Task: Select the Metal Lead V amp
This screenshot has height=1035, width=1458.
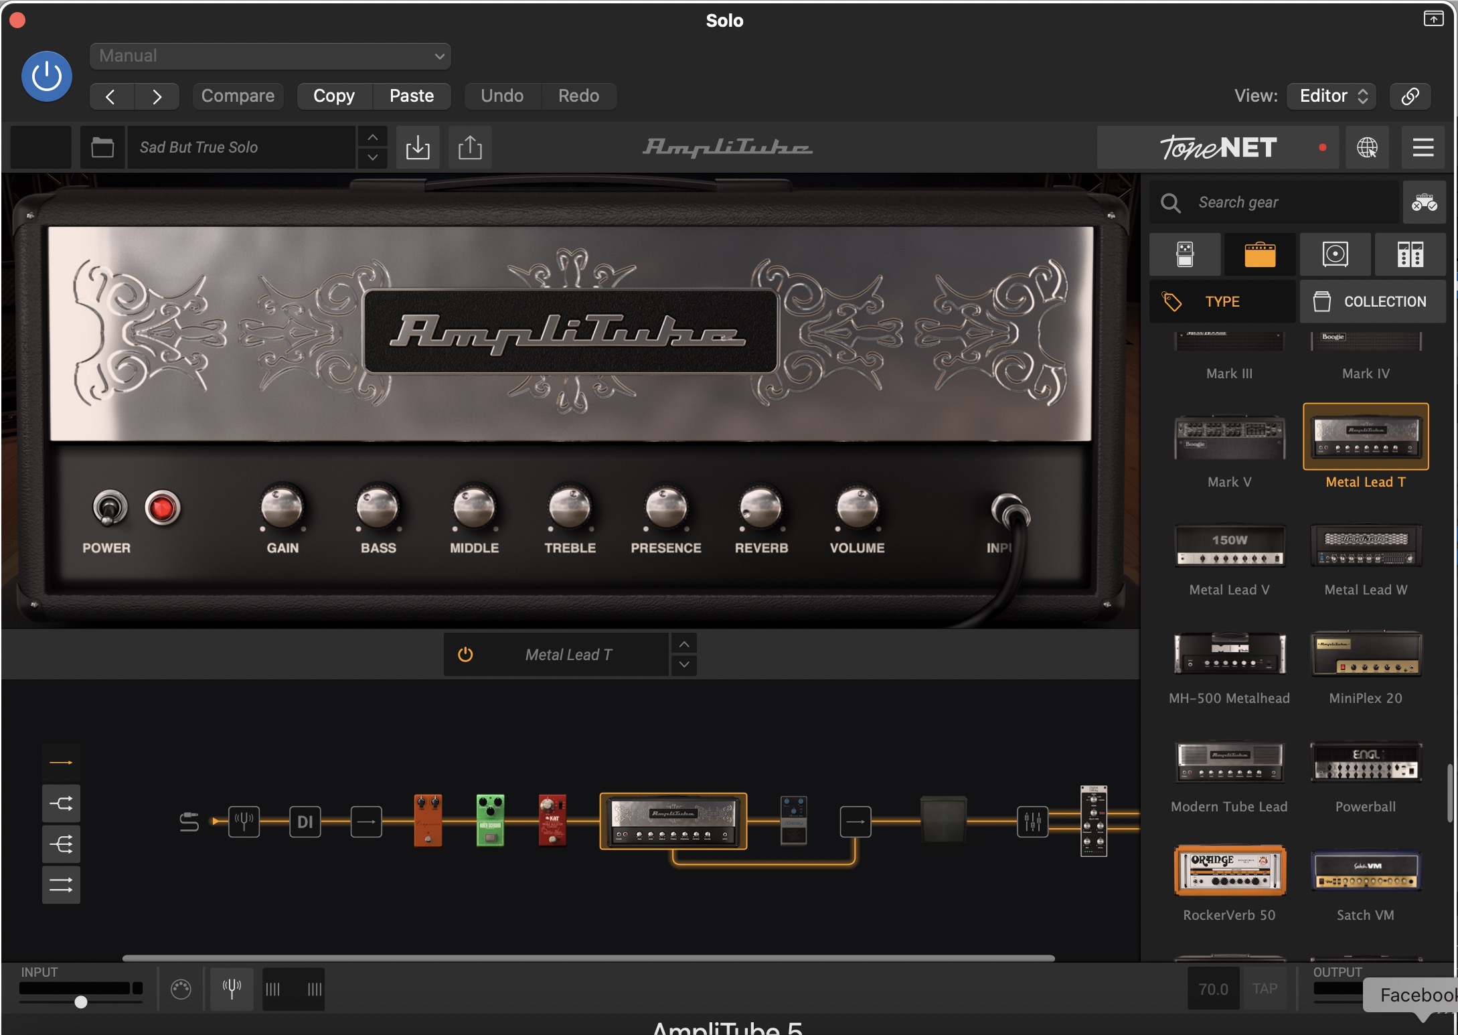Action: (x=1230, y=546)
